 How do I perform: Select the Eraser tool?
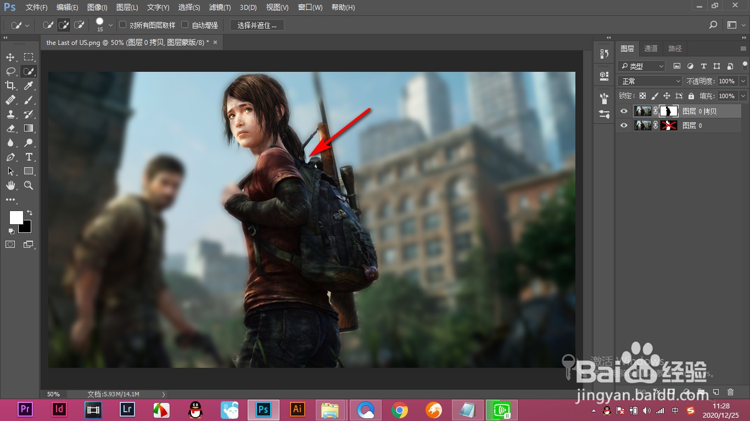coord(10,128)
